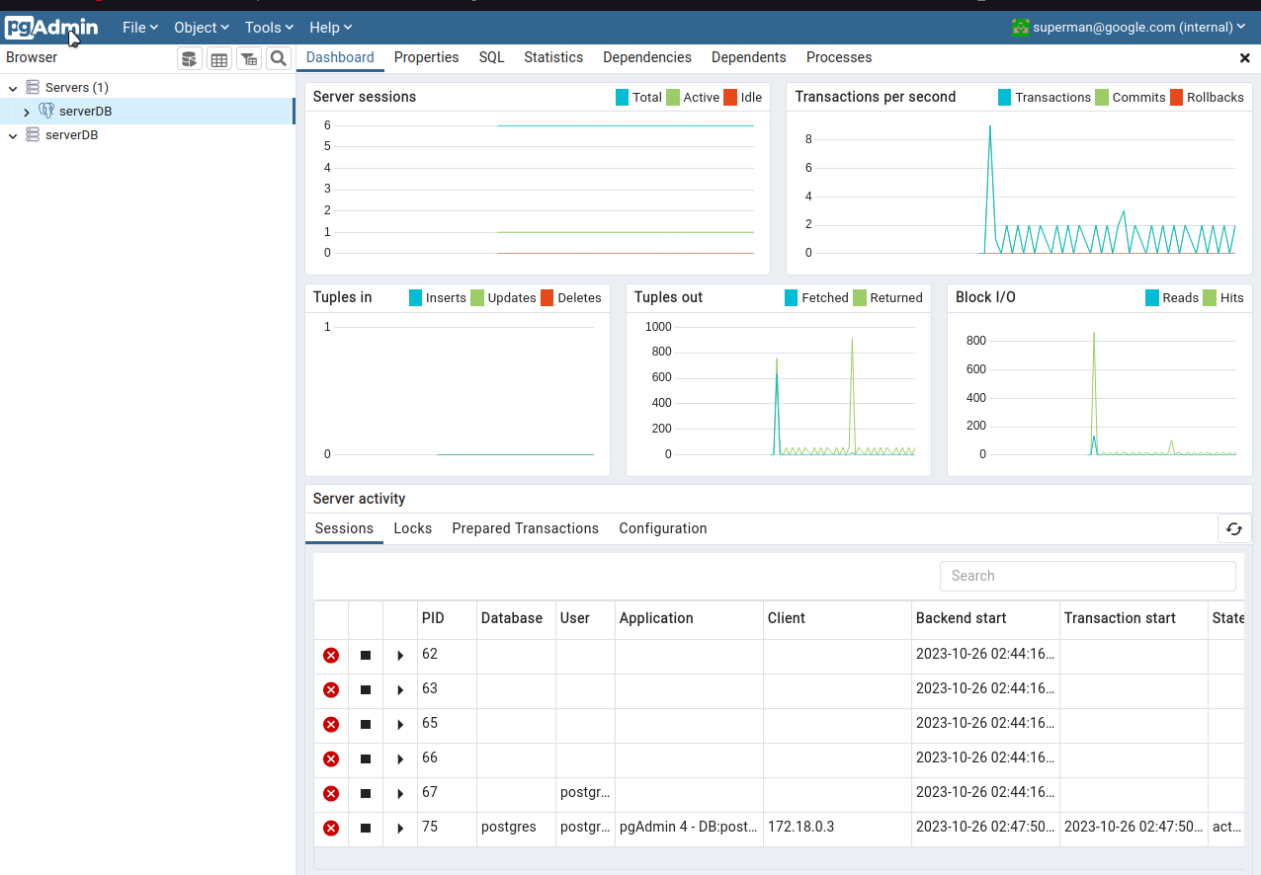Terminate session with PID 62
Viewport: 1261px width, 875px height.
click(331, 655)
